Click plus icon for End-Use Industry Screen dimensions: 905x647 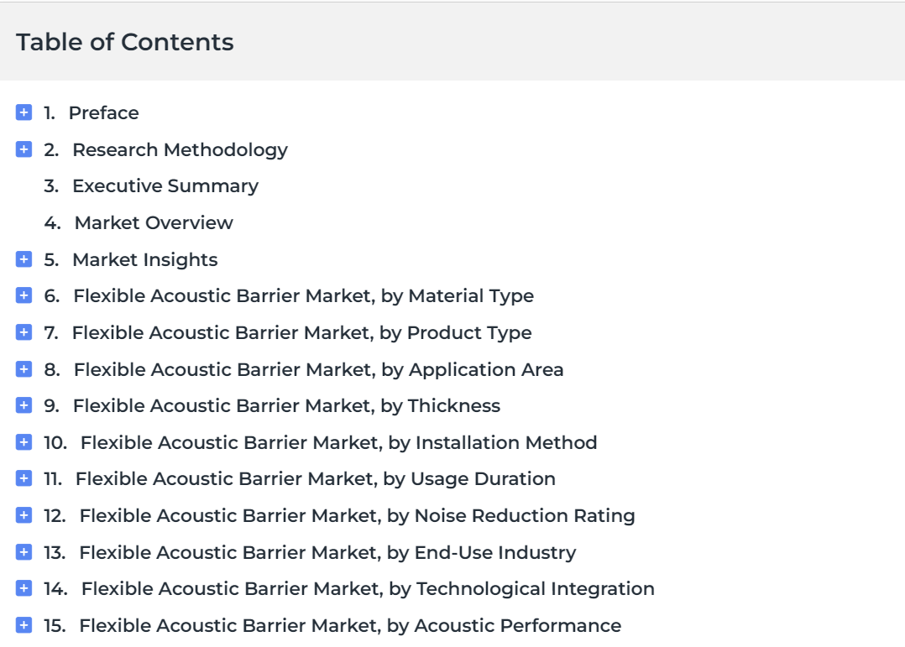pyautogui.click(x=24, y=552)
